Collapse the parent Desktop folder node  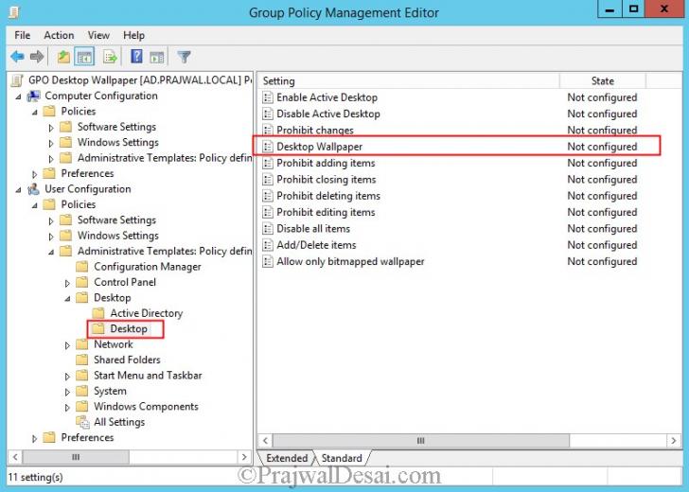[67, 299]
